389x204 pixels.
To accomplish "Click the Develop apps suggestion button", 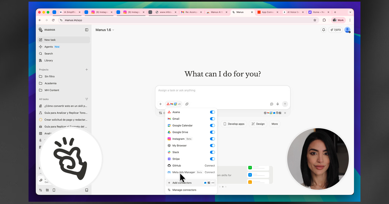I will (x=234, y=124).
